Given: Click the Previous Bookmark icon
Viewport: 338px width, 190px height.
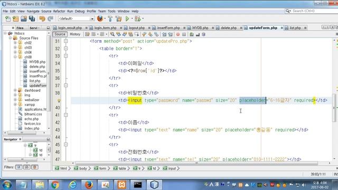Looking at the screenshot, I should pos(144,34).
